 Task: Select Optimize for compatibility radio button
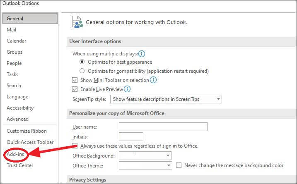[82, 71]
